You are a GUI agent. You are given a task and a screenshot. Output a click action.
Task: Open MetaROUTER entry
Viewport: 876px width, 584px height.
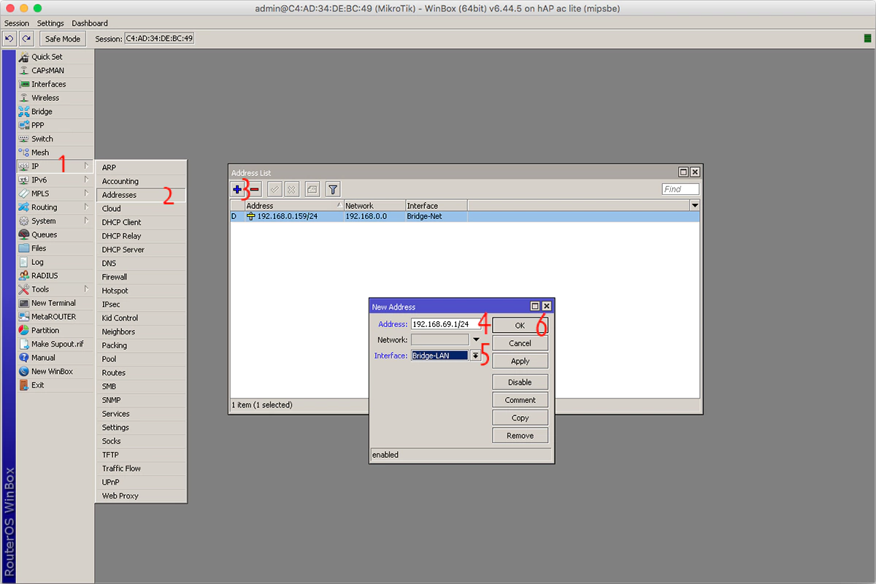coord(55,317)
